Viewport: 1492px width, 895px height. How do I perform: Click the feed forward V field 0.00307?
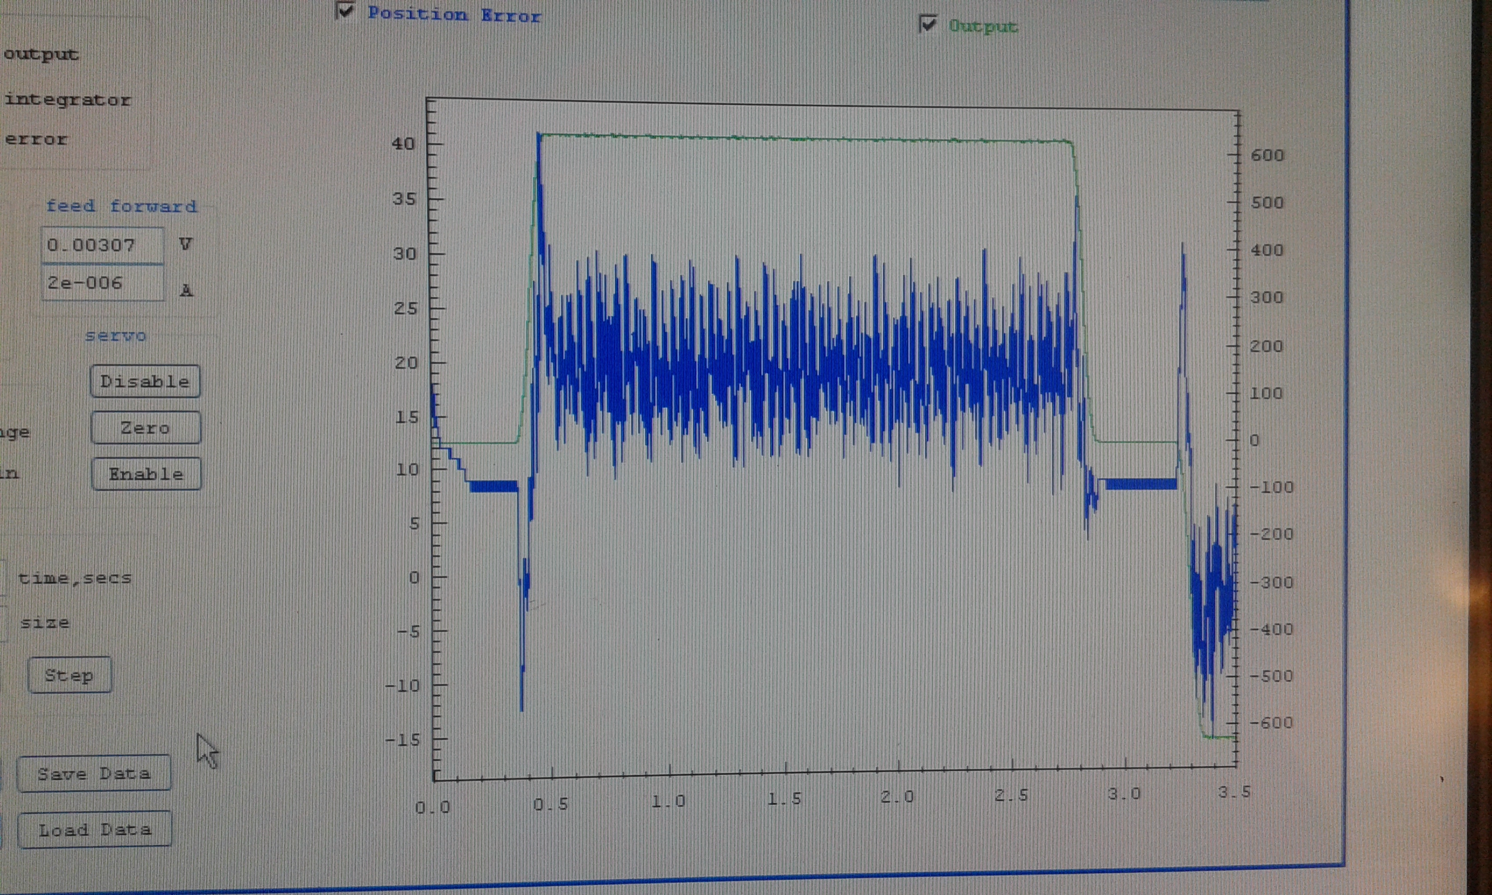101,245
